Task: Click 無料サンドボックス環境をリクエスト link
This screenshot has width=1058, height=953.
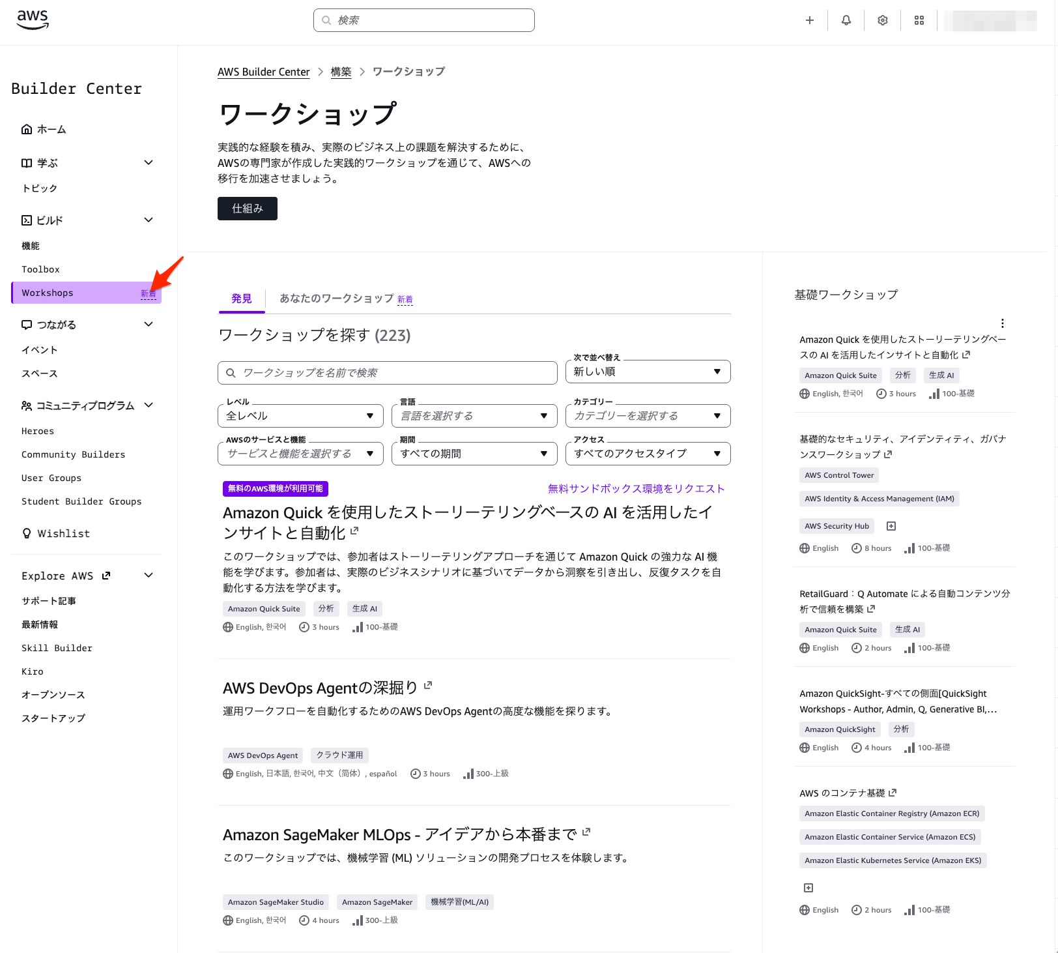Action: pos(636,489)
